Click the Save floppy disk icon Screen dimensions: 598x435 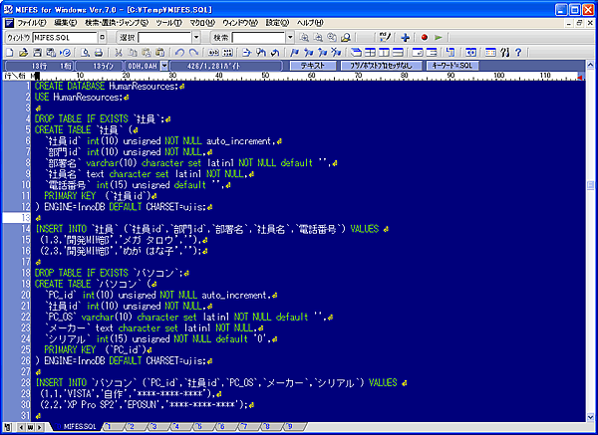click(x=38, y=52)
